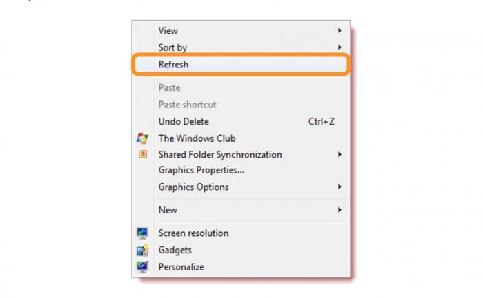
Task: Choose the Paste menu entry
Action: click(169, 88)
